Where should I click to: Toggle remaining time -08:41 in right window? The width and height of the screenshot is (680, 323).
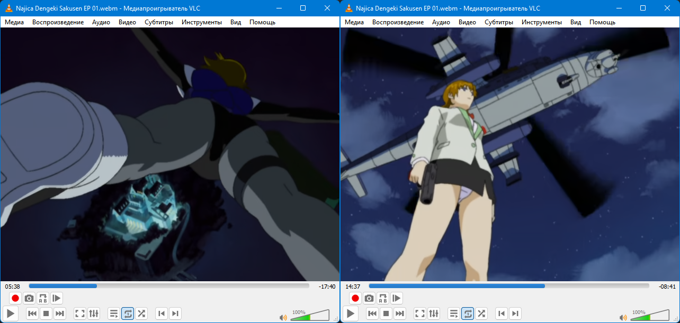click(x=667, y=287)
